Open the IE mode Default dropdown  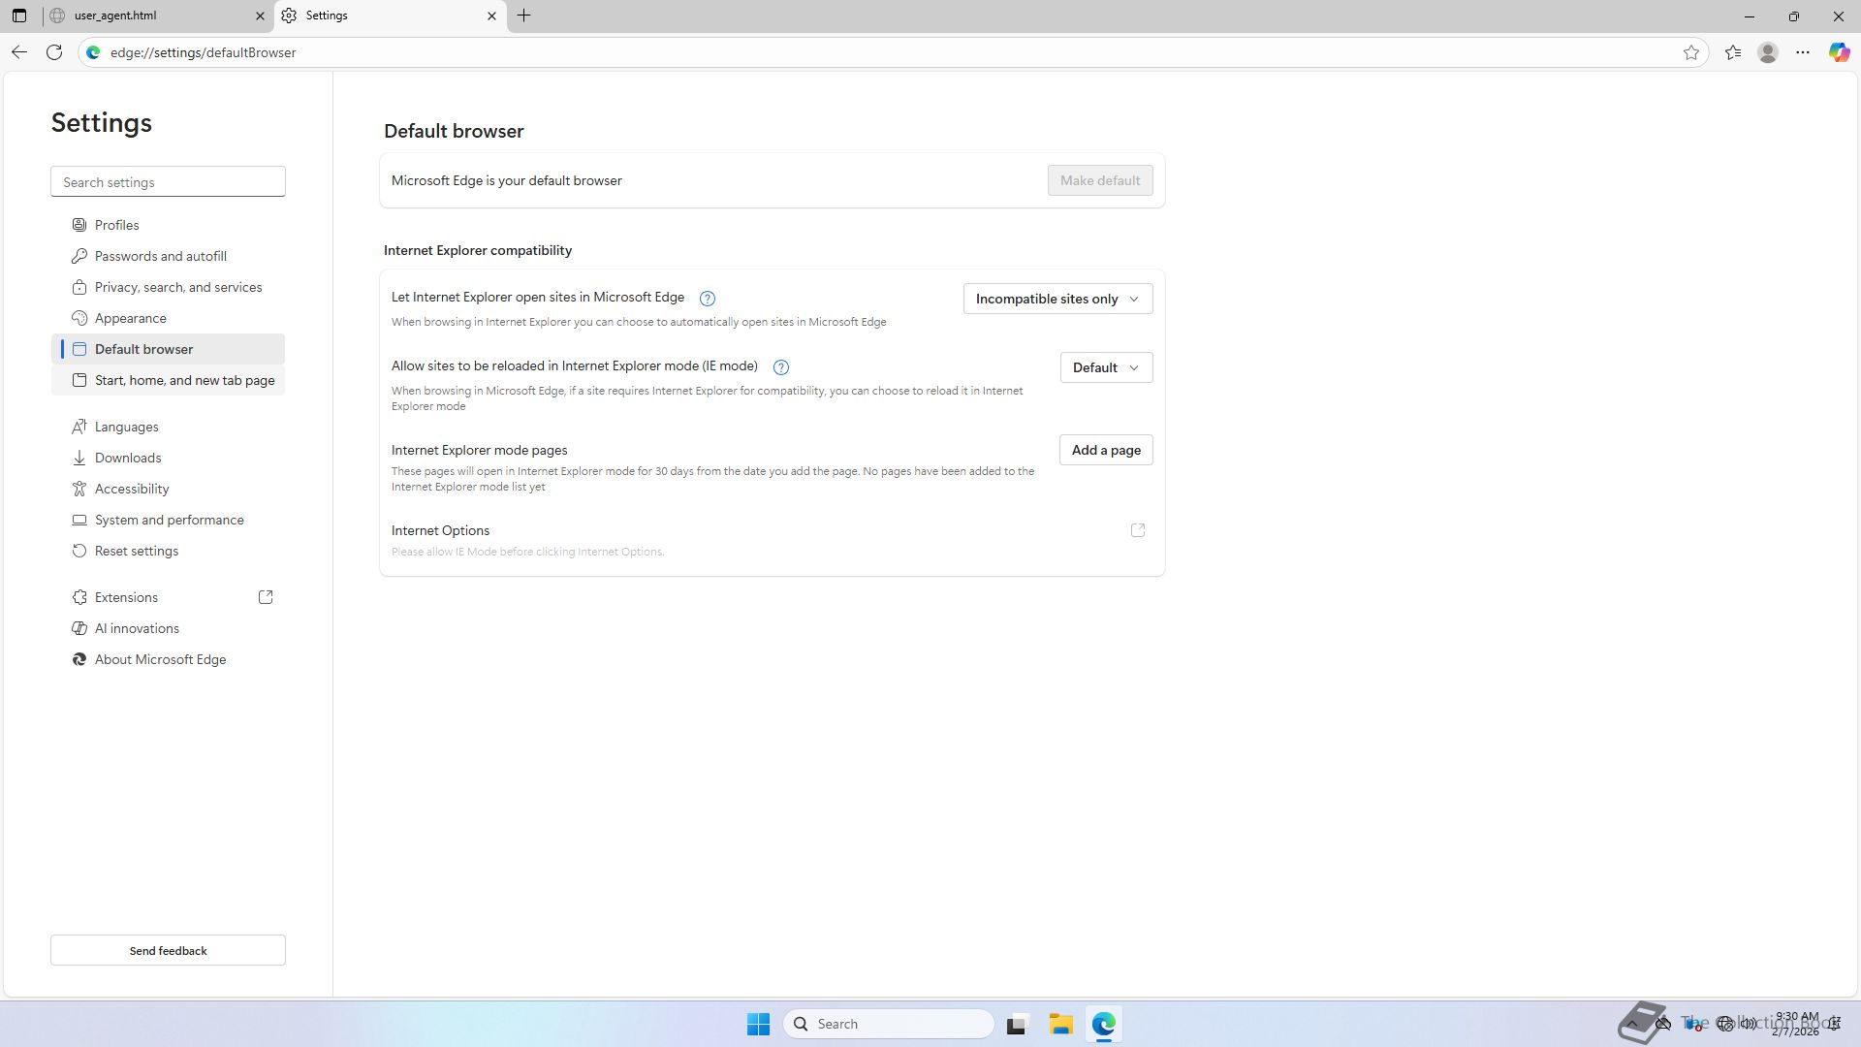tap(1105, 367)
